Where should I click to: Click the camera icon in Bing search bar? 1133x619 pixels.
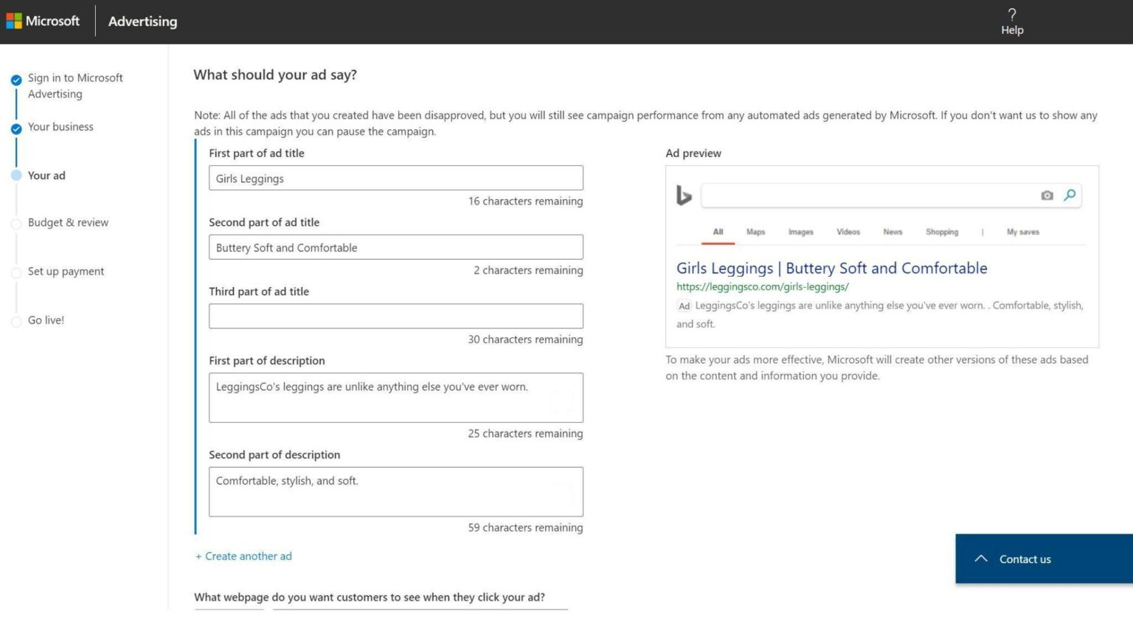[x=1047, y=196]
